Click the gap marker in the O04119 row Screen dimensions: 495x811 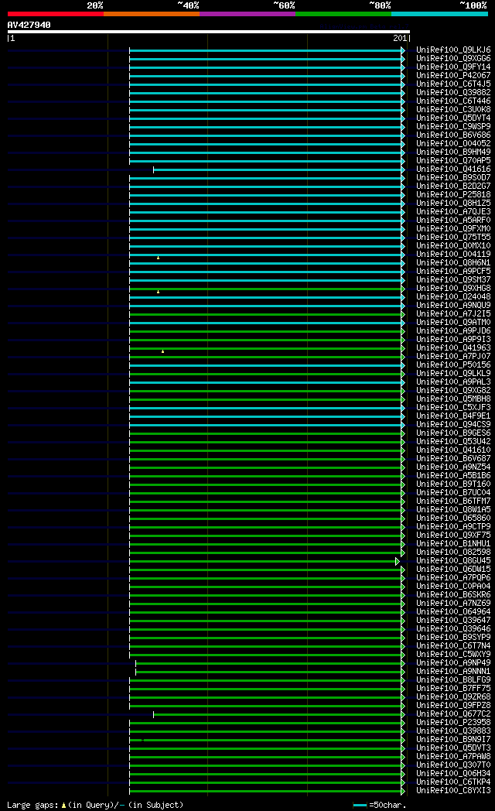(158, 258)
